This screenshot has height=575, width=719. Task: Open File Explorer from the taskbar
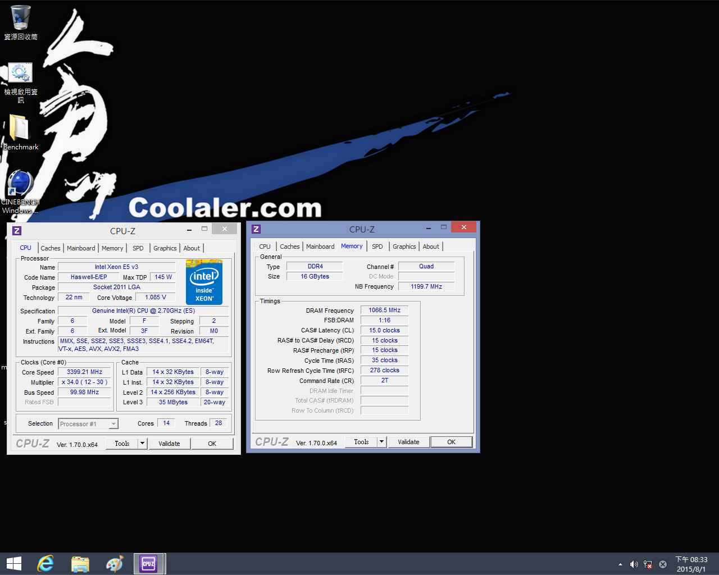[x=80, y=564]
